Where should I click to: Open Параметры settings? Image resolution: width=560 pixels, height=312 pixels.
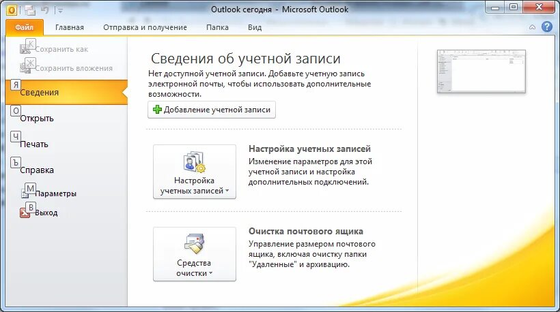pos(55,193)
